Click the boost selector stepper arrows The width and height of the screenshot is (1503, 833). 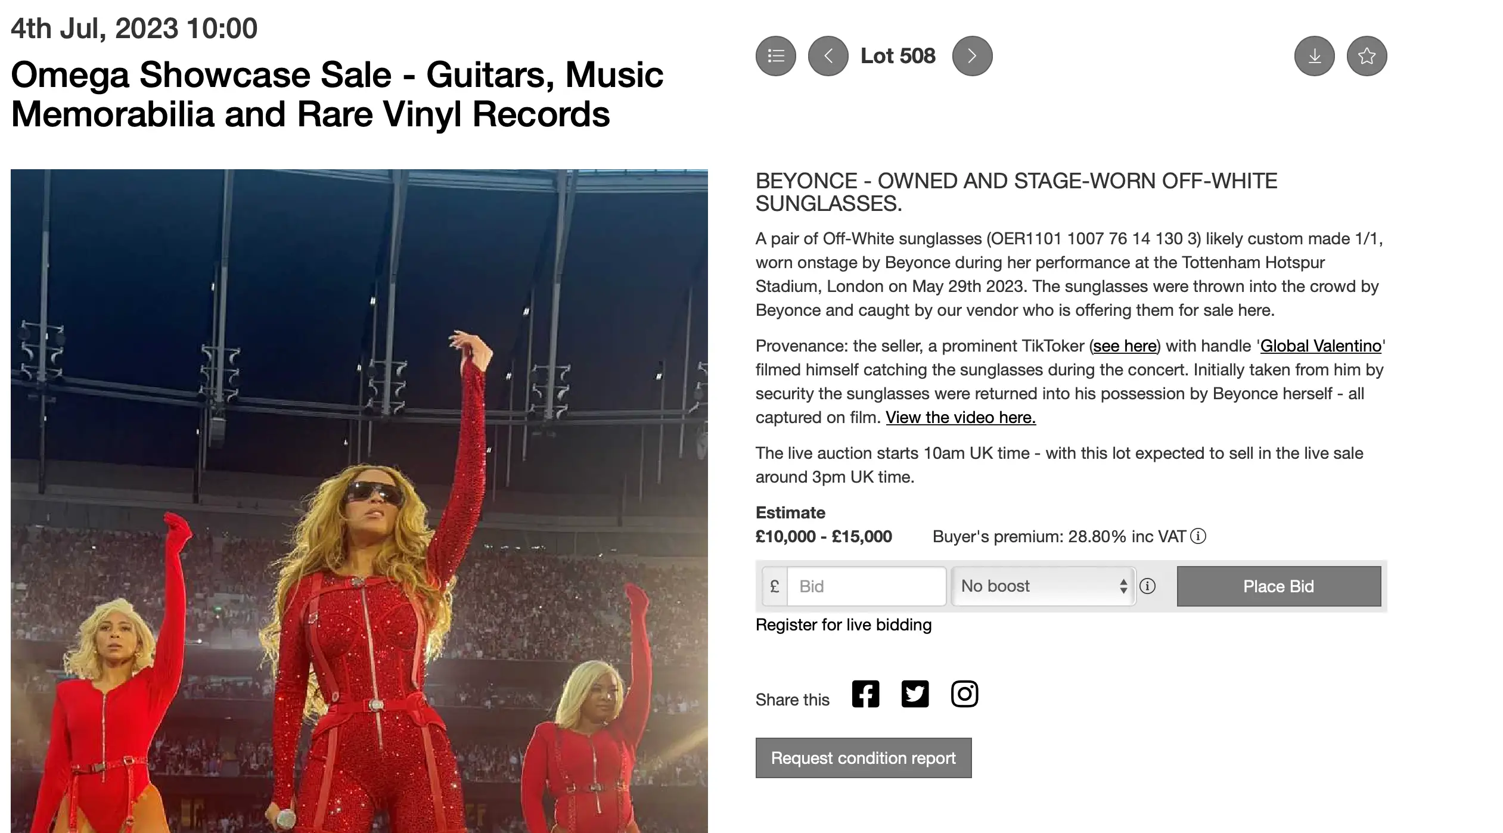1123,586
